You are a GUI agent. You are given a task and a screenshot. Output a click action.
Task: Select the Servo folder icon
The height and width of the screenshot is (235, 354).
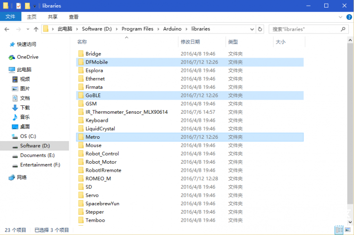pyautogui.click(x=81, y=195)
